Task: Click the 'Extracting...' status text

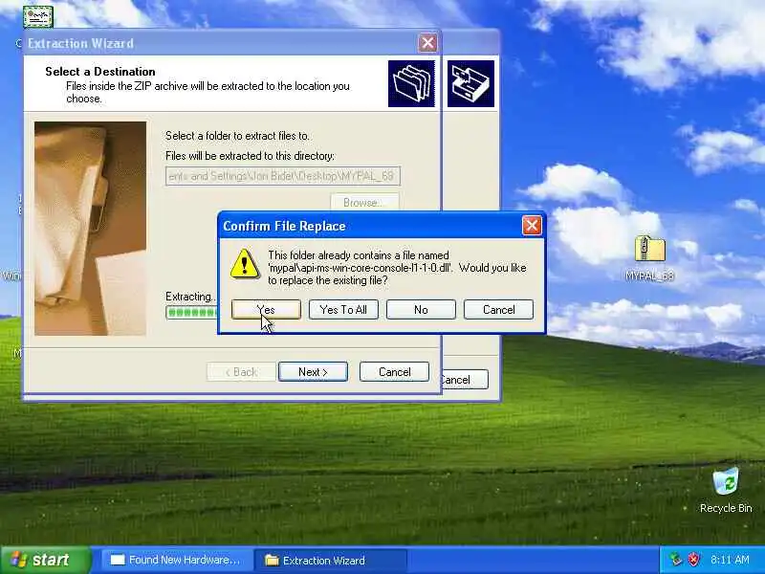Action: 190,297
